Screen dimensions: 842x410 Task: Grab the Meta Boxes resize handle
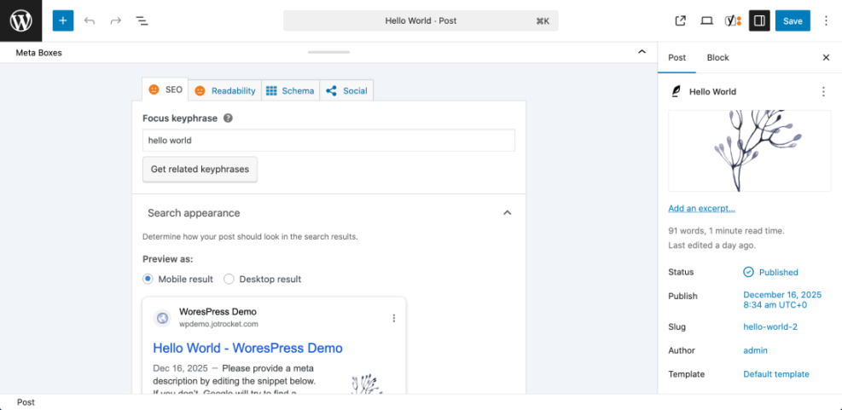click(x=328, y=52)
